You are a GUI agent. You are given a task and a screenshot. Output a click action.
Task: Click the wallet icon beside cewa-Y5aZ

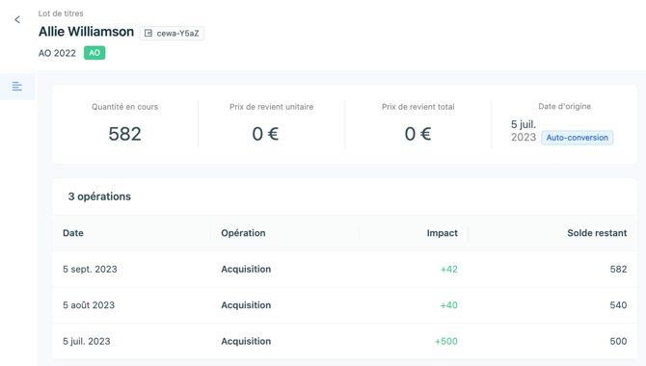pos(148,34)
